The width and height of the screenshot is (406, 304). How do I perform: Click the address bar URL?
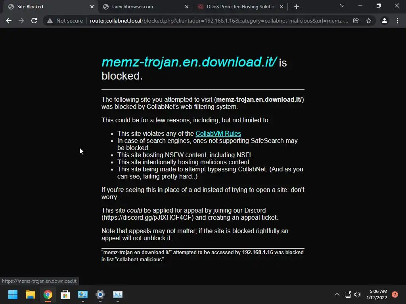tap(219, 21)
